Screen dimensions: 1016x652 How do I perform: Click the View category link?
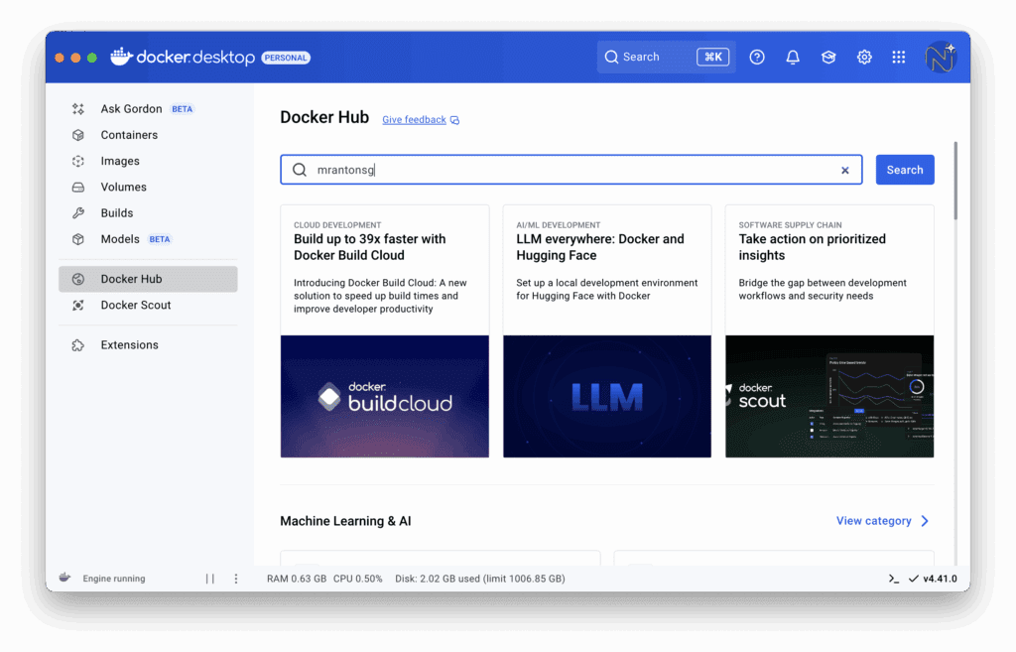click(x=873, y=521)
